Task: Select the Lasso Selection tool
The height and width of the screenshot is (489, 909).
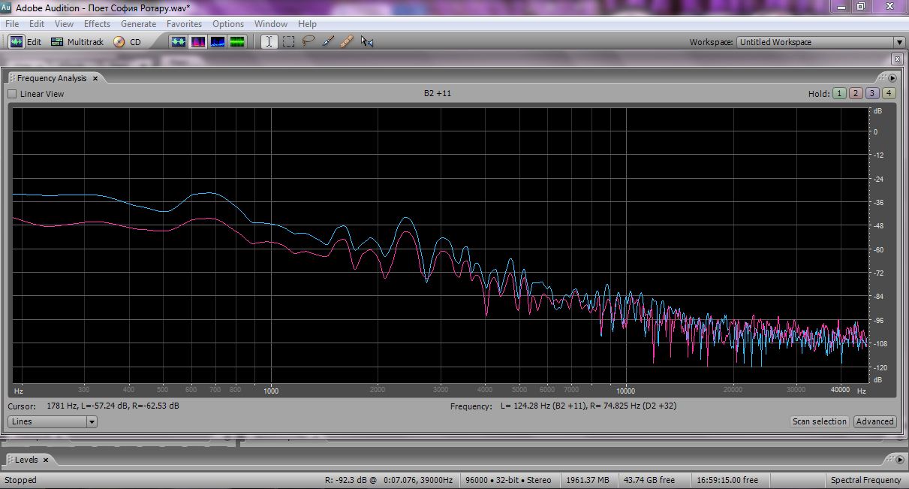Action: 308,42
